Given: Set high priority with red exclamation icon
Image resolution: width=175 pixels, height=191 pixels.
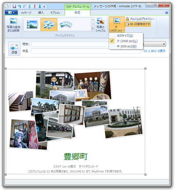Looking at the screenshot, I should pos(35,6).
